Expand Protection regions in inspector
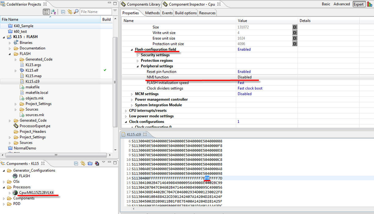374x214 pixels. [138, 61]
